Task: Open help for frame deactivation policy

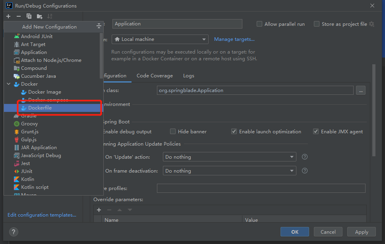Action: coord(305,171)
